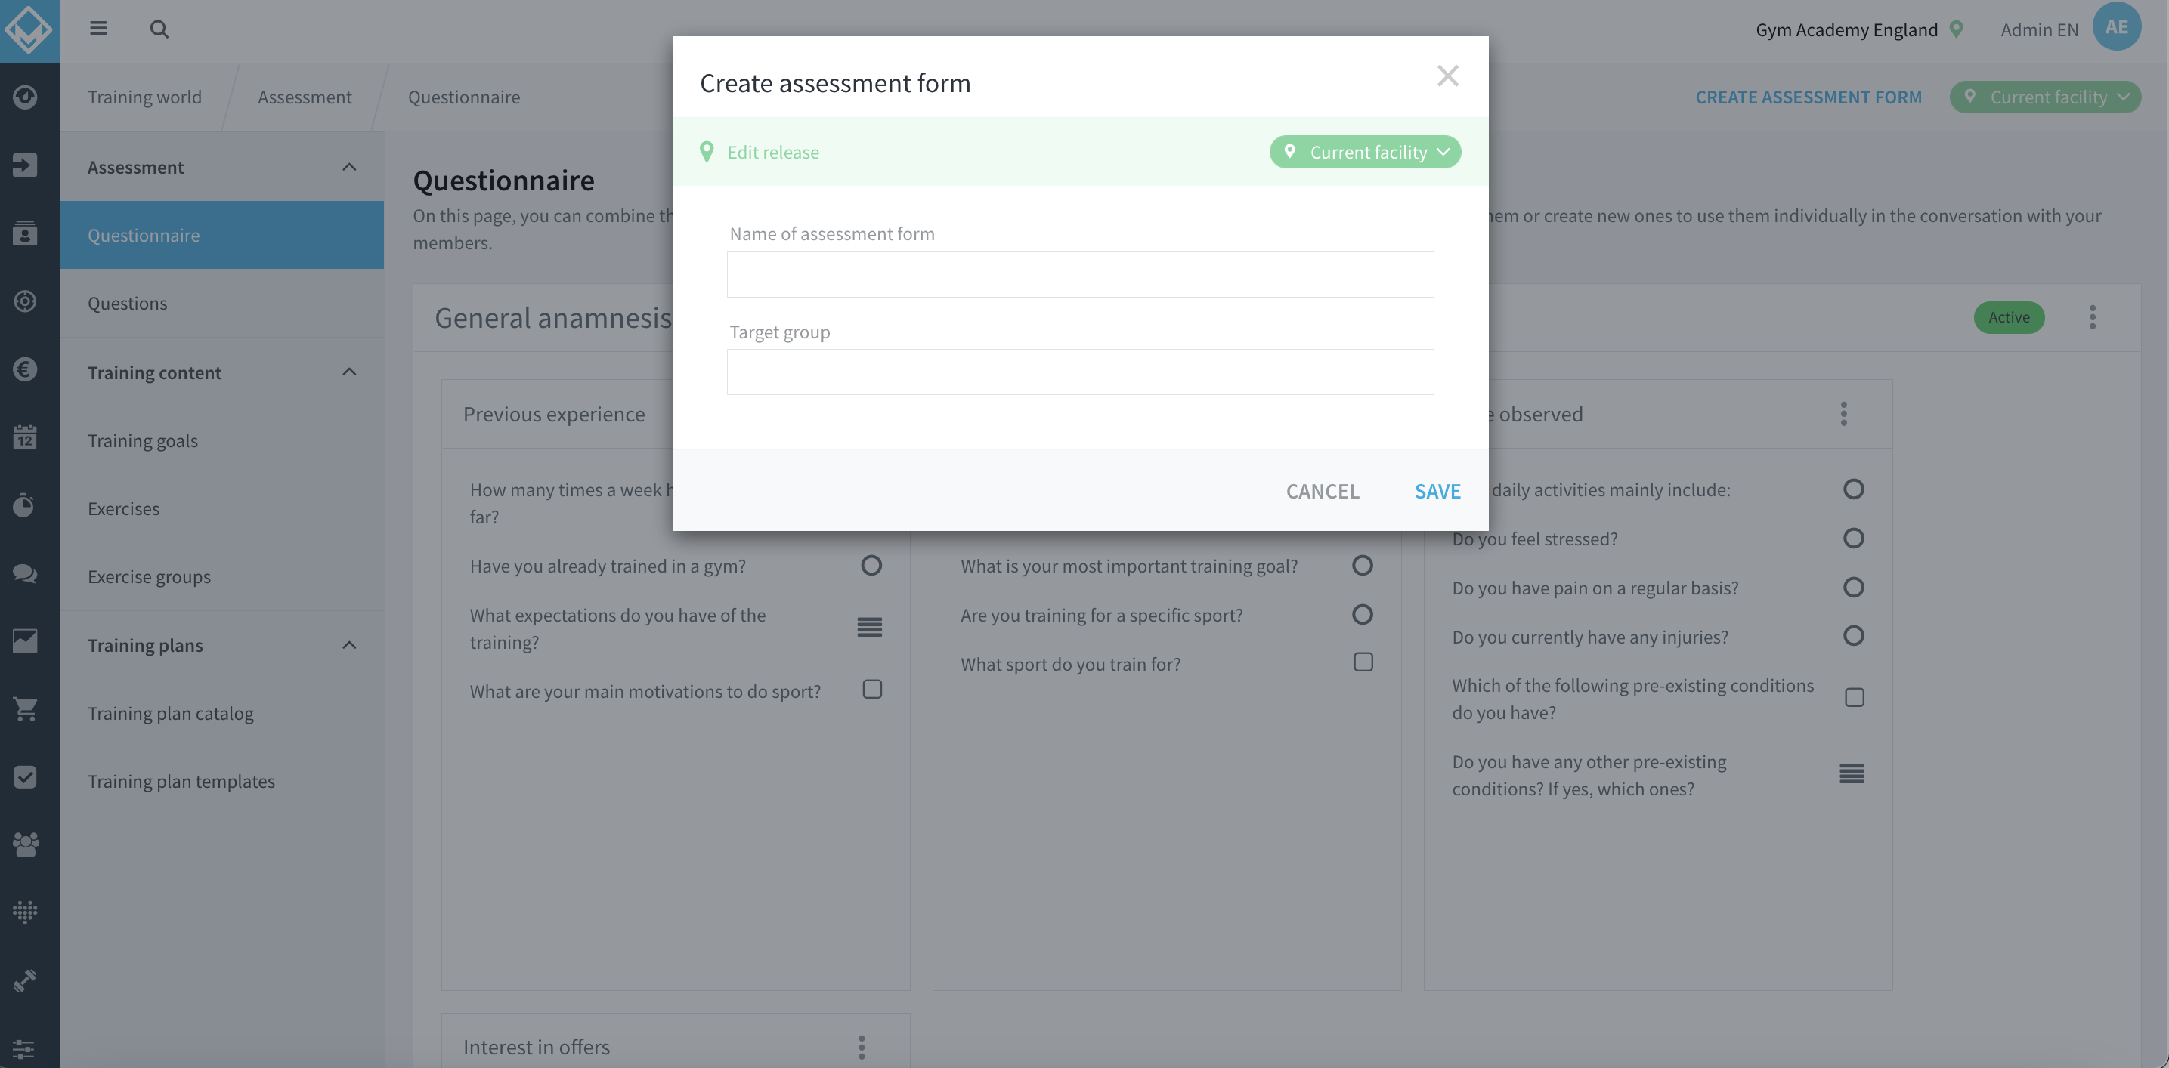This screenshot has width=2169, height=1068.
Task: Select the shopping cart icon in the sidebar
Action: pyautogui.click(x=25, y=708)
